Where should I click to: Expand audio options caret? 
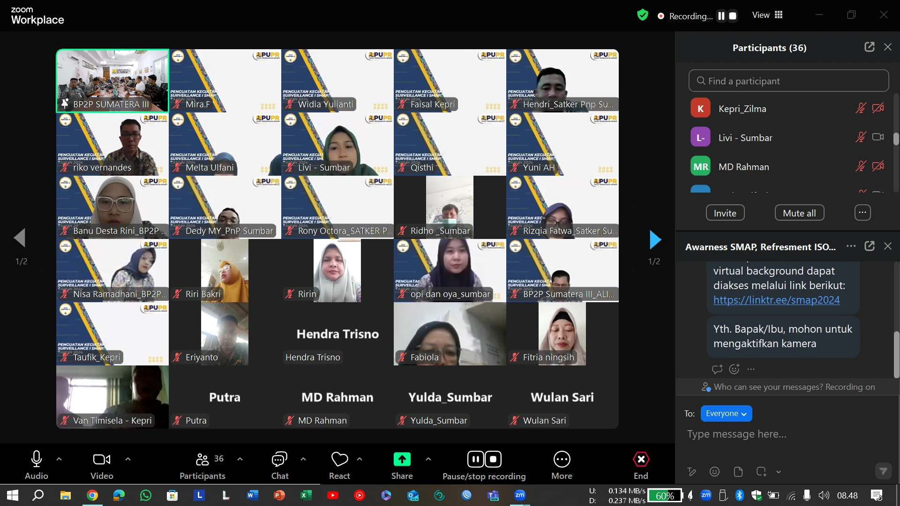click(x=59, y=459)
